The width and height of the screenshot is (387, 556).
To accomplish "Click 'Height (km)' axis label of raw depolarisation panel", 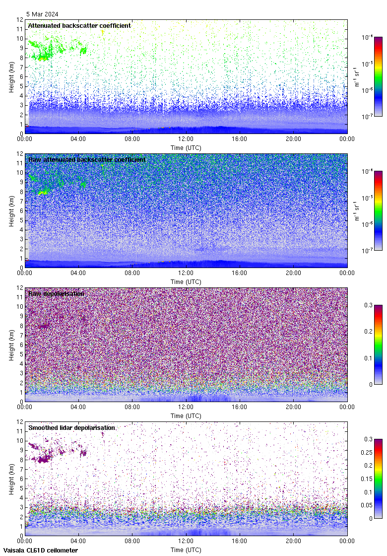I will pos(11,345).
